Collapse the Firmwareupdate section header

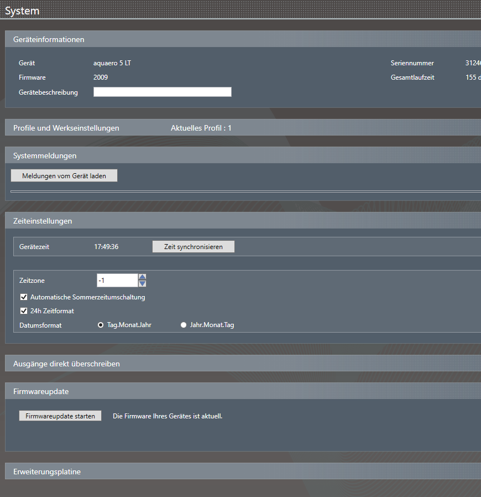41,391
